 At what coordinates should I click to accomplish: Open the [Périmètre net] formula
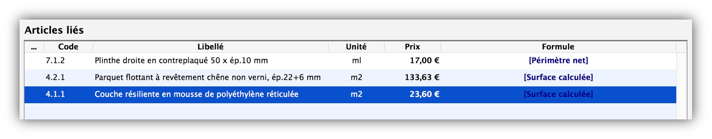click(558, 61)
